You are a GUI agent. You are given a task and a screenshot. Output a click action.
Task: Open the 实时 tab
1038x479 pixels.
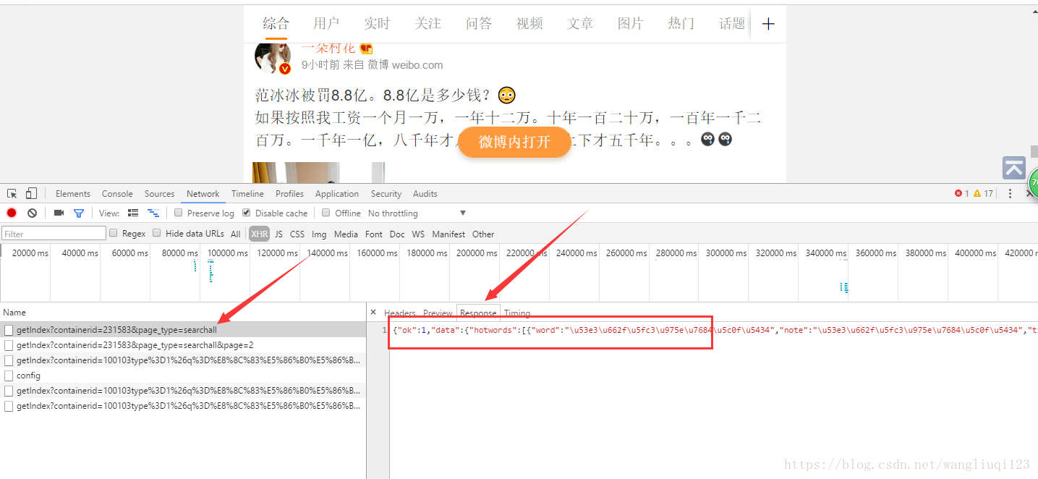(x=377, y=24)
